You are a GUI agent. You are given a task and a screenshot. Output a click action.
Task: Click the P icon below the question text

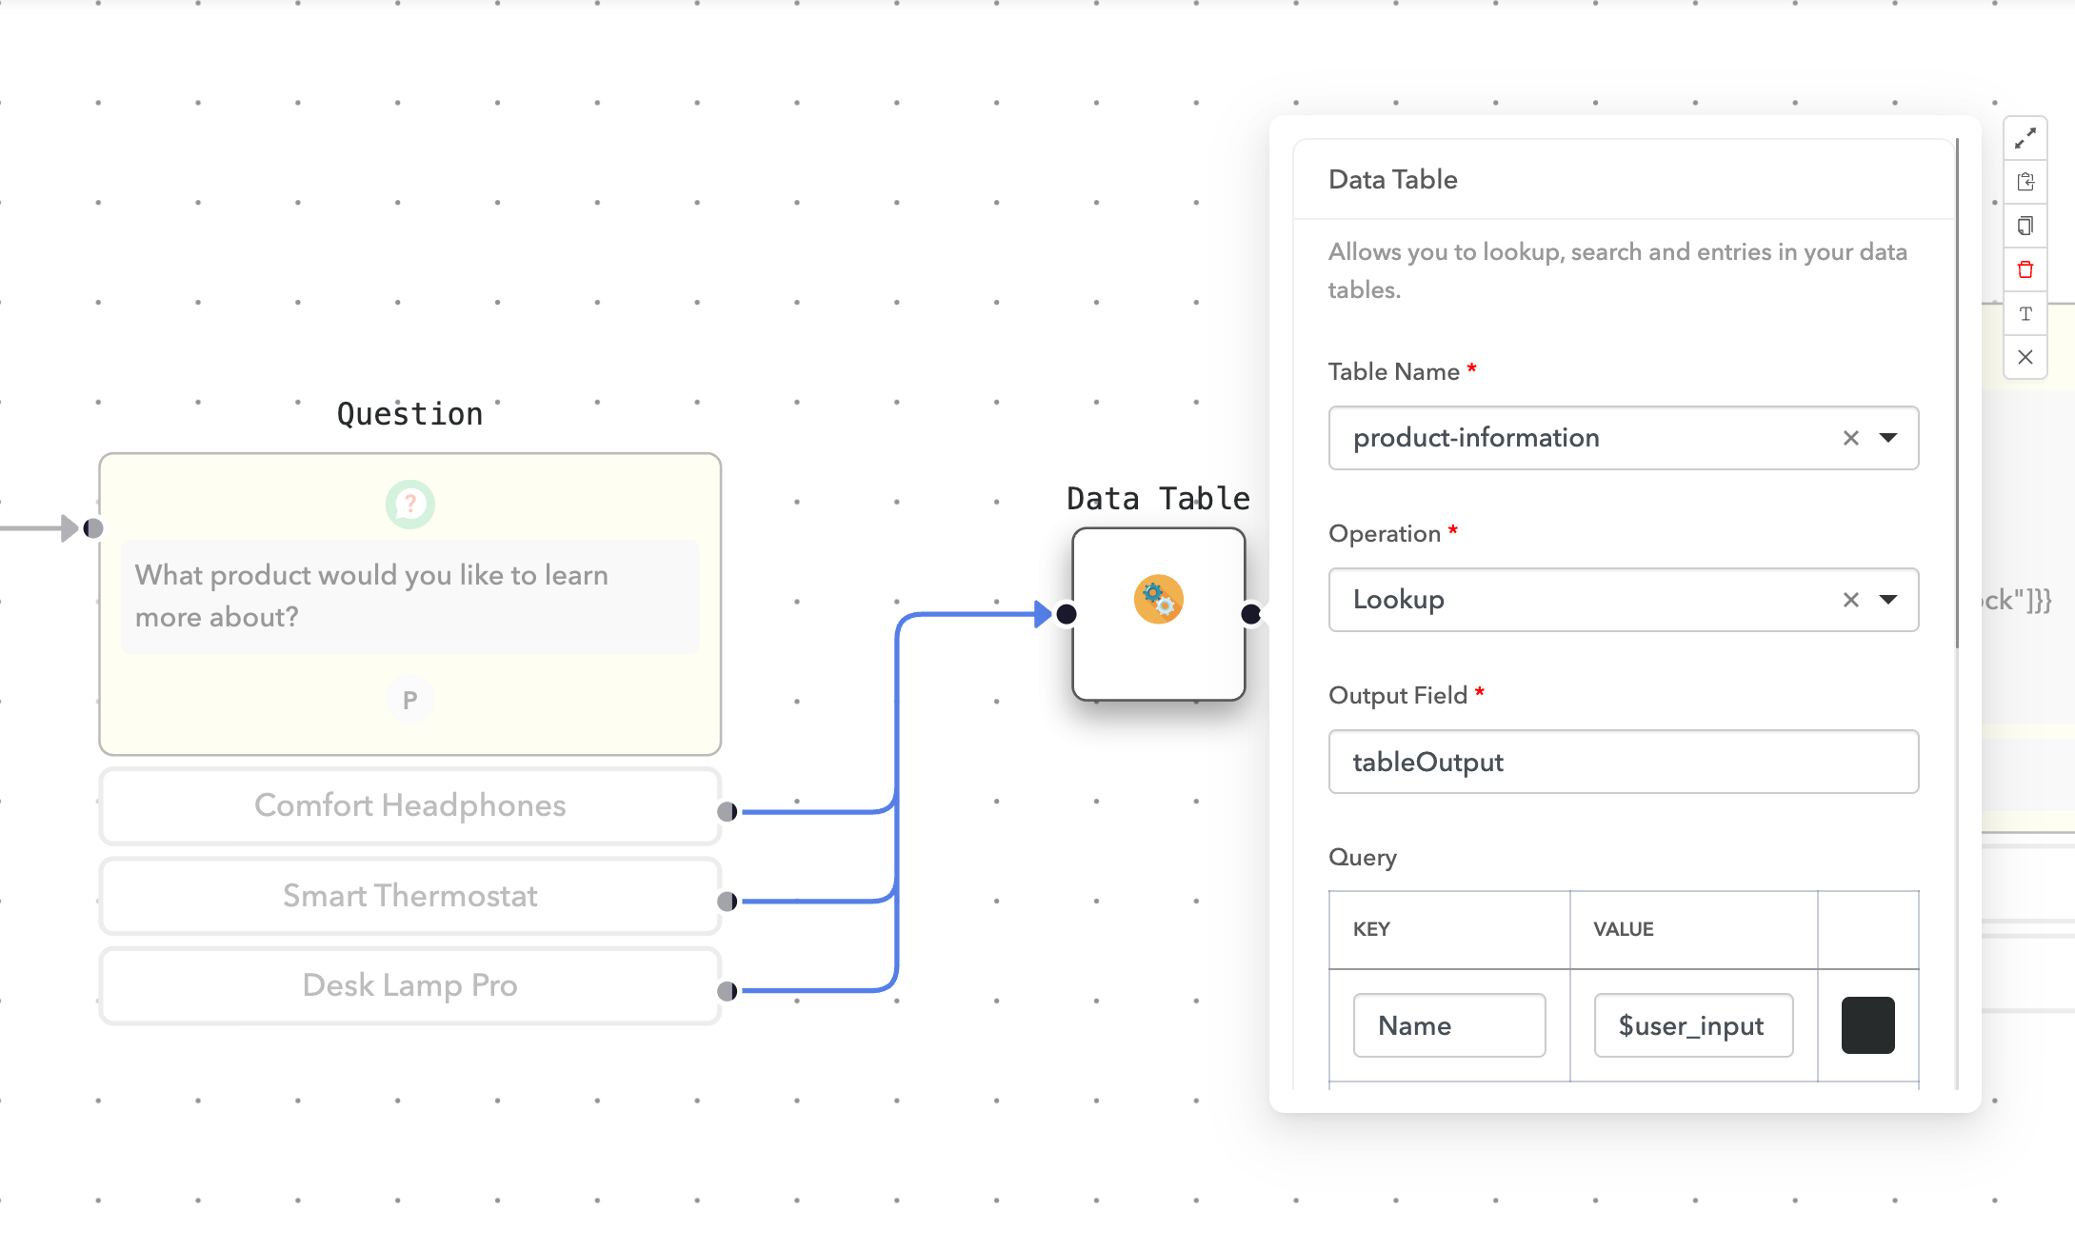click(x=409, y=700)
